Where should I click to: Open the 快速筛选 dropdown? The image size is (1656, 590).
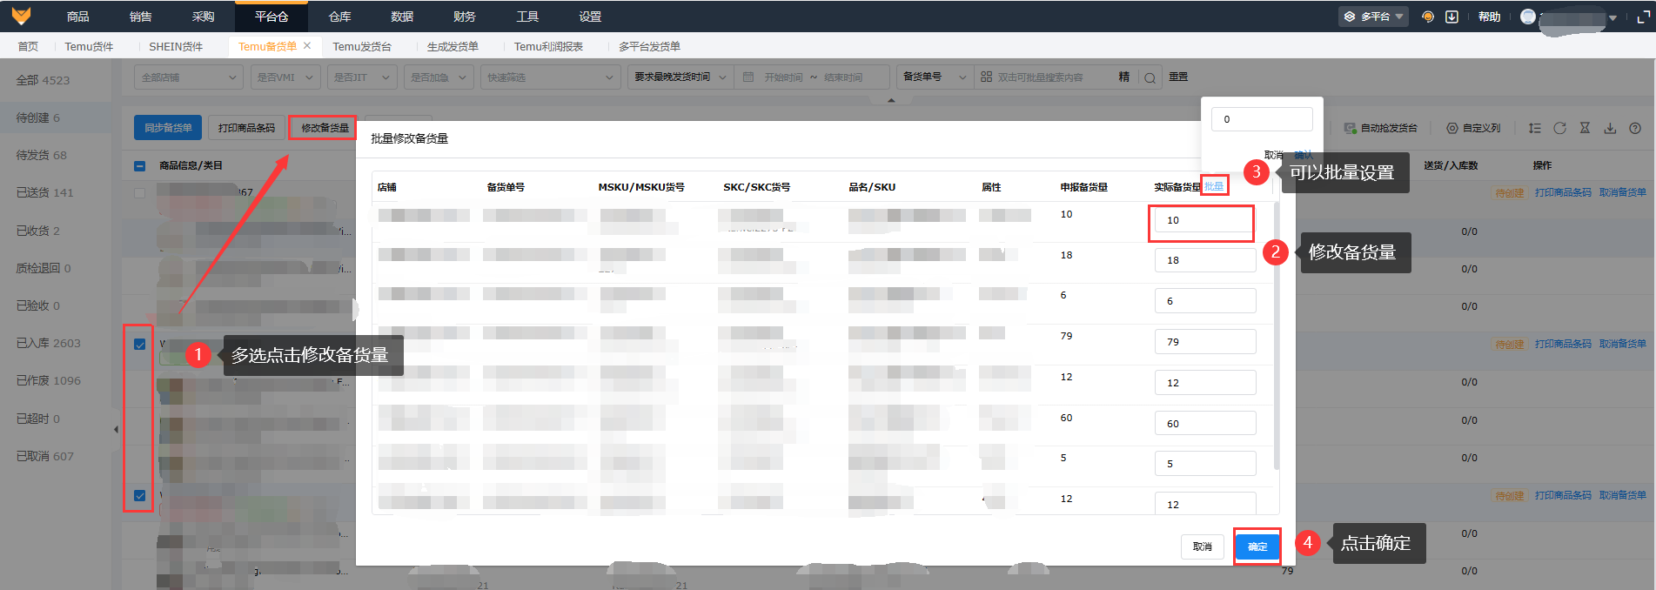tap(550, 77)
